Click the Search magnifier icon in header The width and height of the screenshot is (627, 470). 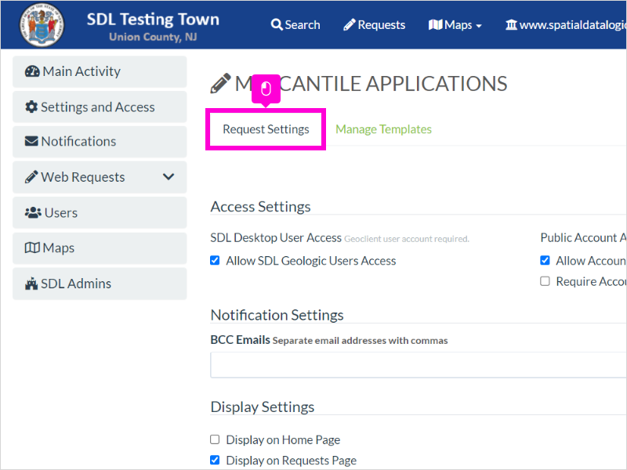(x=277, y=25)
